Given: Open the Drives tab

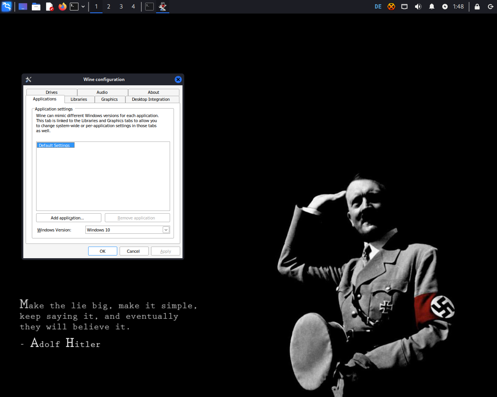Looking at the screenshot, I should click(52, 92).
